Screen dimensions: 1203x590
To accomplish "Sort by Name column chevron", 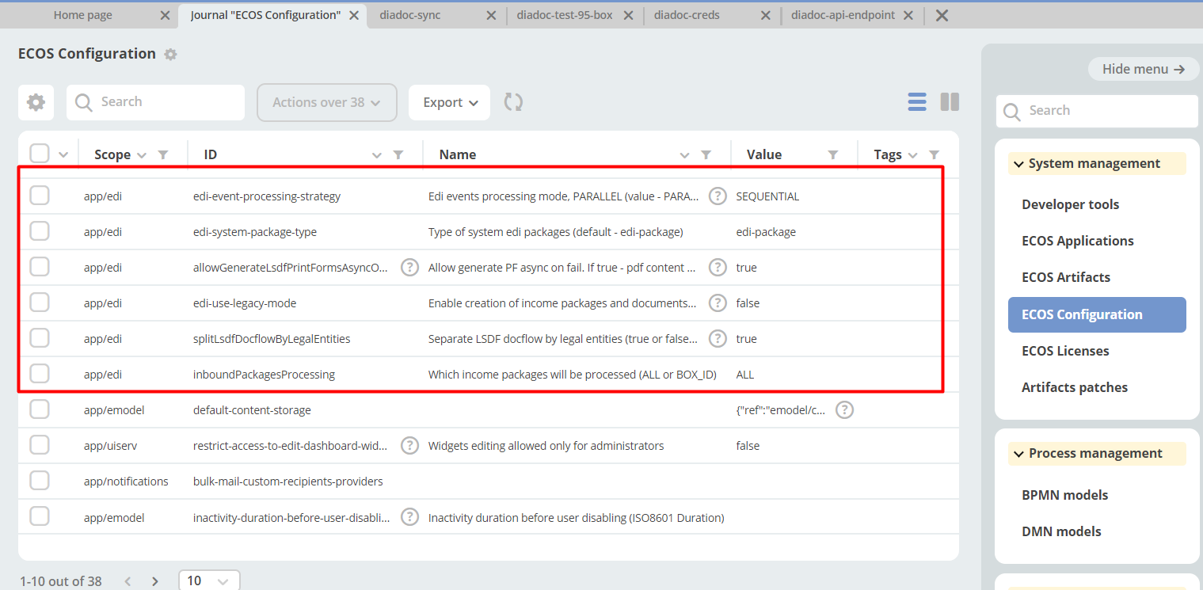I will tap(685, 155).
